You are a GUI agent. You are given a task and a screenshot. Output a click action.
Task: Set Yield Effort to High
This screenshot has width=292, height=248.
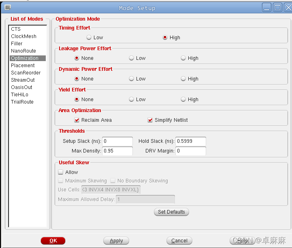(x=183, y=100)
